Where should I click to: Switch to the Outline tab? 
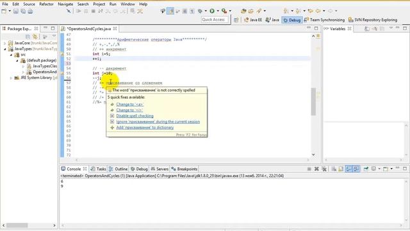[118, 169]
